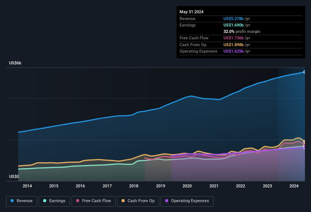
Task: Click the US$1.690b earnings value
Action: (233, 25)
